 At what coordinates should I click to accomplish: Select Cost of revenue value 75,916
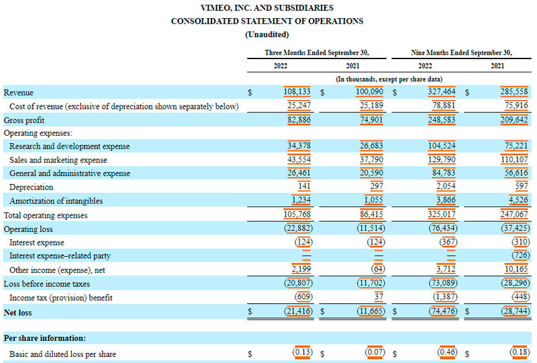coord(516,106)
